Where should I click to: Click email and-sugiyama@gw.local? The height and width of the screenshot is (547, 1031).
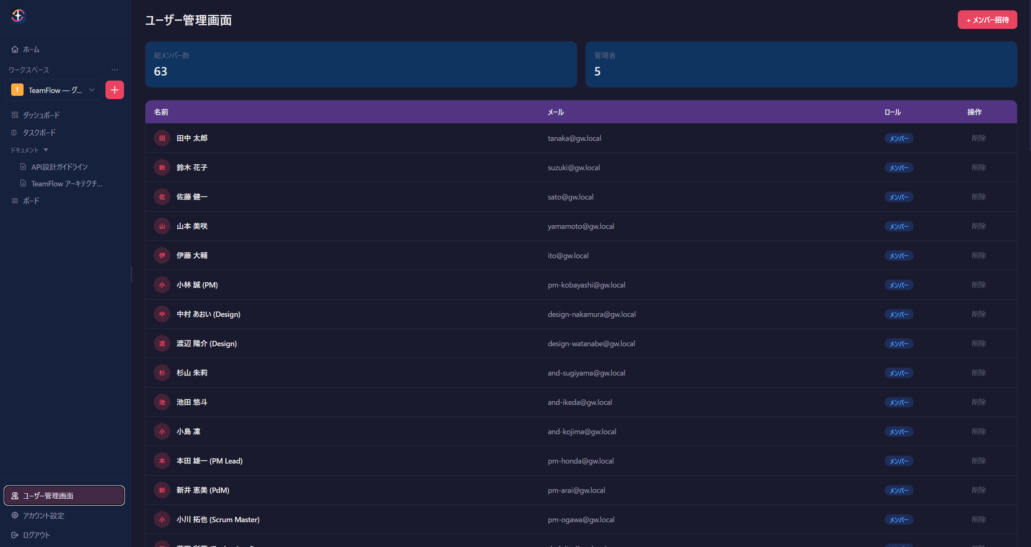click(x=586, y=373)
